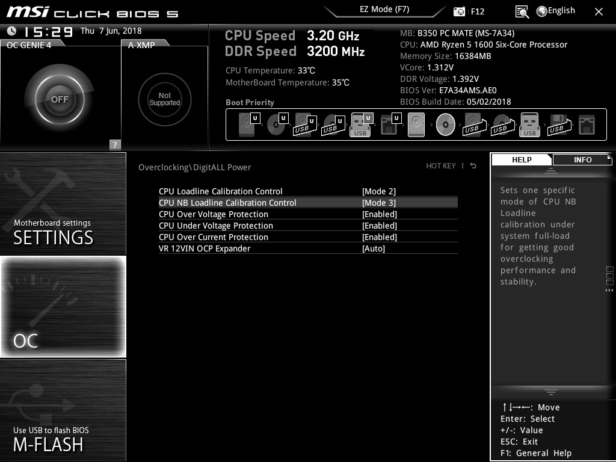Select CPU NB Loadline Calibration Control label
Viewport: 616px width, 462px height.
point(227,203)
